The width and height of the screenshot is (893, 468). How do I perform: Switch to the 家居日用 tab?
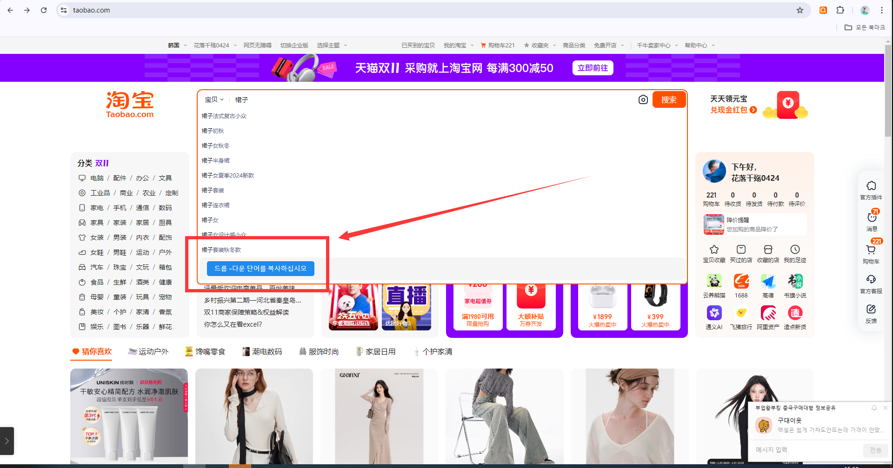point(375,351)
